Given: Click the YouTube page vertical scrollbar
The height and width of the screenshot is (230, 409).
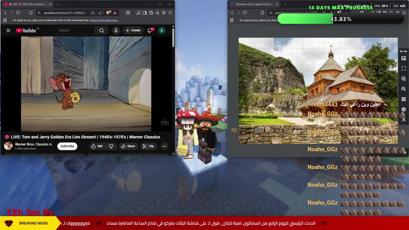Looking at the screenshot, I should (x=173, y=38).
